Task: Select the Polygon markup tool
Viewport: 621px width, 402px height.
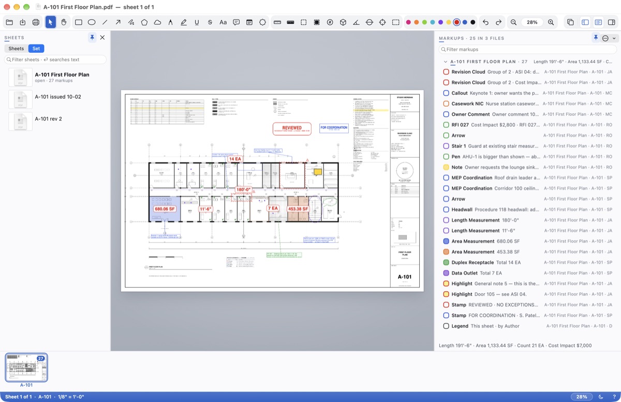Action: coord(144,22)
